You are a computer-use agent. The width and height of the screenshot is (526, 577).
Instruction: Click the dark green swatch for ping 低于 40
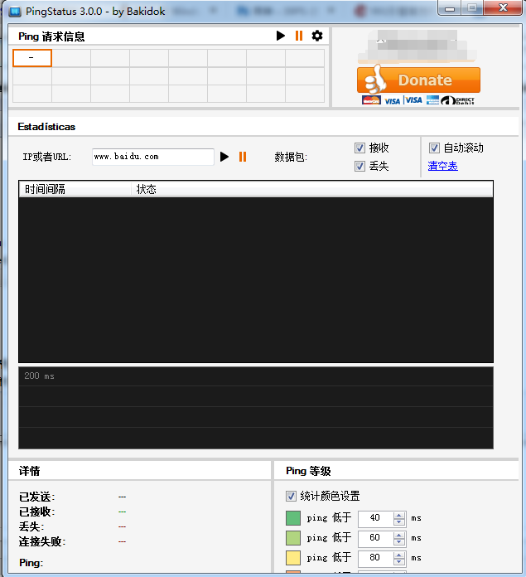[x=293, y=518]
